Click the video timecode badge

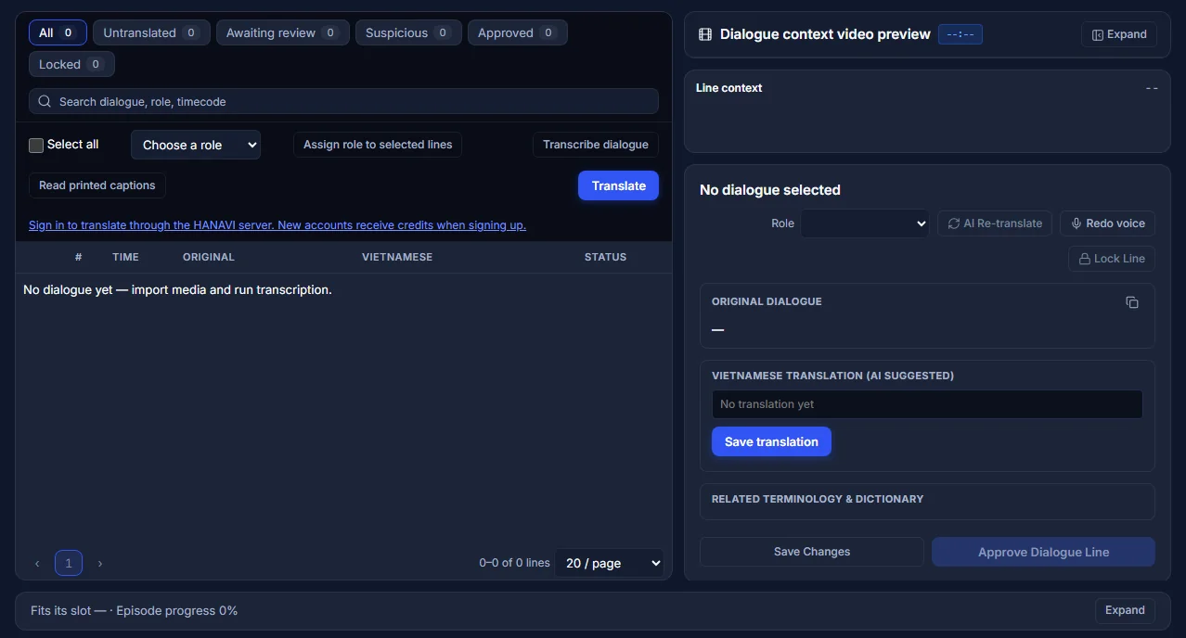coord(960,34)
